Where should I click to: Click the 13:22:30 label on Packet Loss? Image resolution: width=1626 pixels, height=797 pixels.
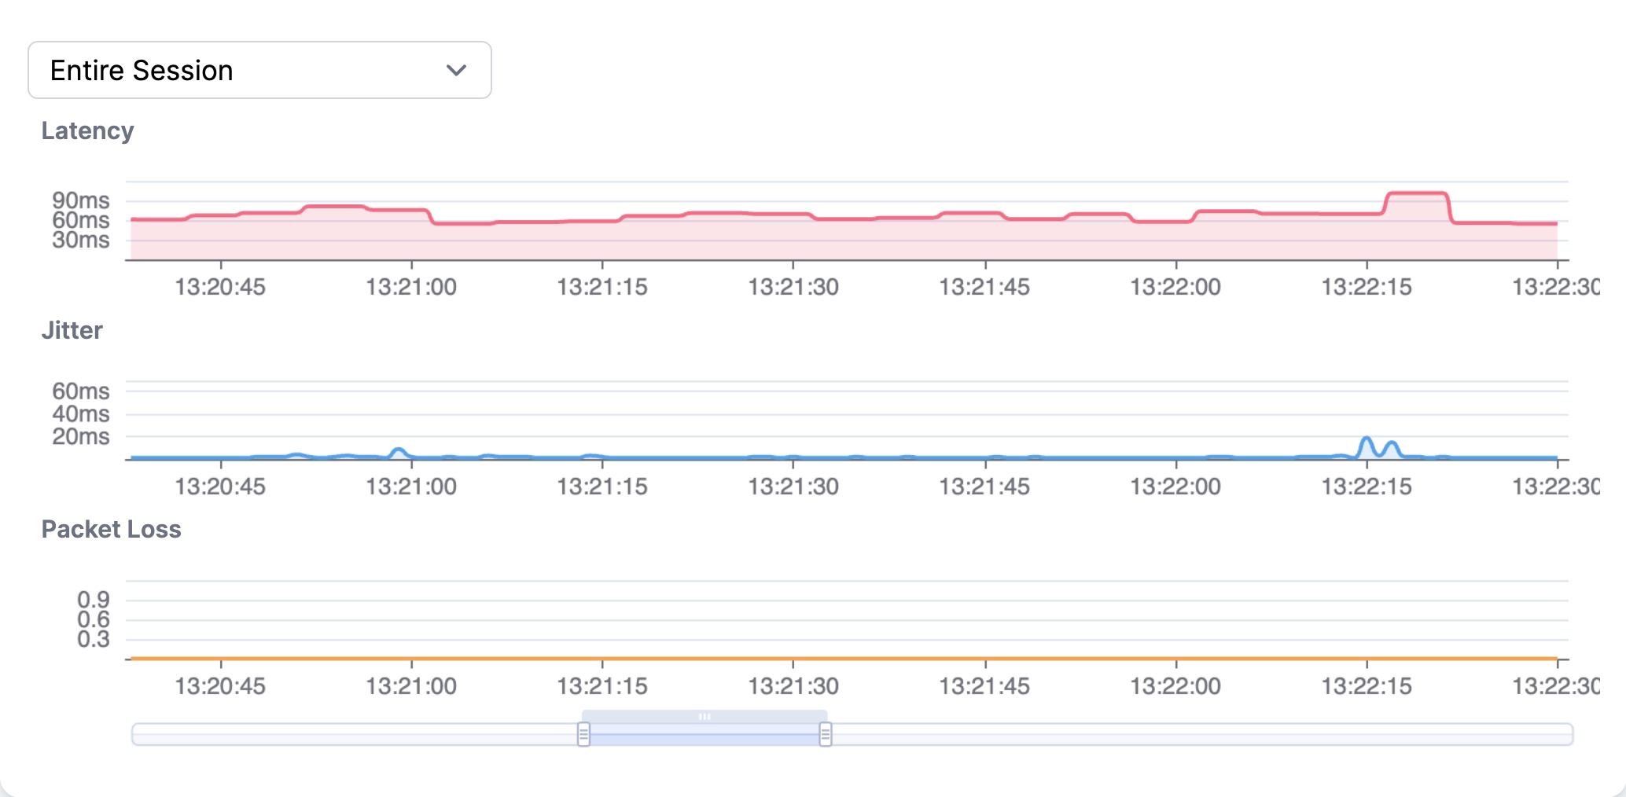[1559, 685]
